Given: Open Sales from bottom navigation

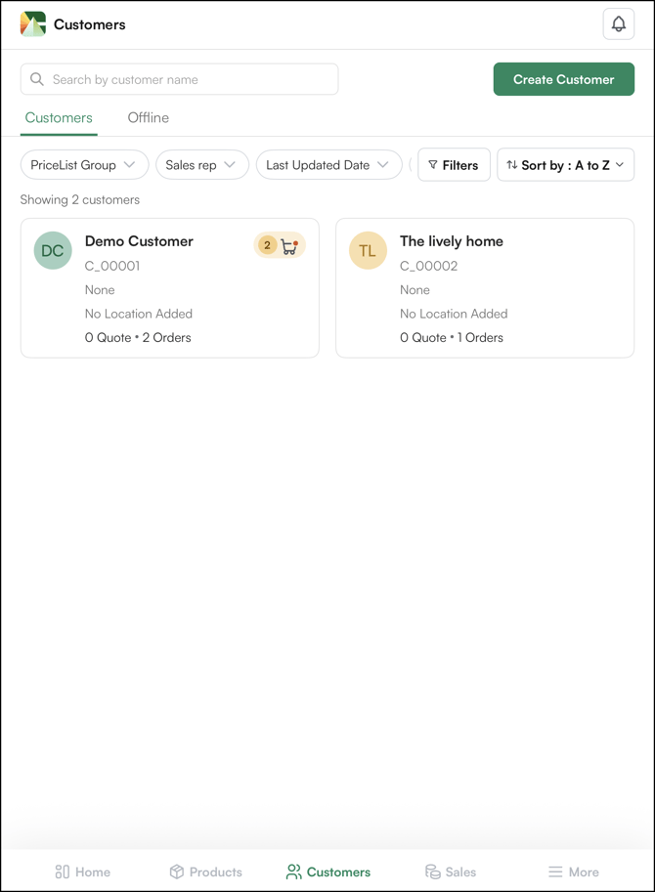Looking at the screenshot, I should pos(451,871).
